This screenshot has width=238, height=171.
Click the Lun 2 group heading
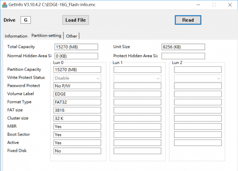[x=177, y=63]
